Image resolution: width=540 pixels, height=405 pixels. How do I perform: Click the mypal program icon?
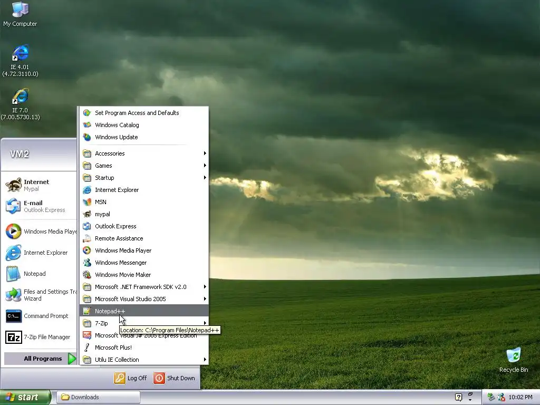[87, 214]
